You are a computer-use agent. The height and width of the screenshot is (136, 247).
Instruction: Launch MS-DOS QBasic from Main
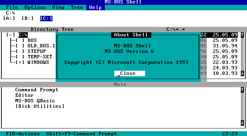tap(35, 101)
